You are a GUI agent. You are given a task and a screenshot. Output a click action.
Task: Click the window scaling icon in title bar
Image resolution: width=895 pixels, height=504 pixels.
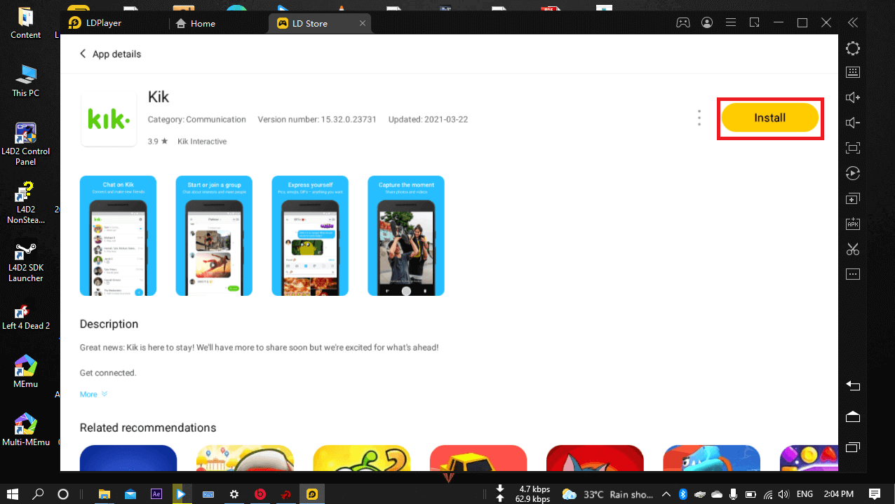pyautogui.click(x=755, y=22)
